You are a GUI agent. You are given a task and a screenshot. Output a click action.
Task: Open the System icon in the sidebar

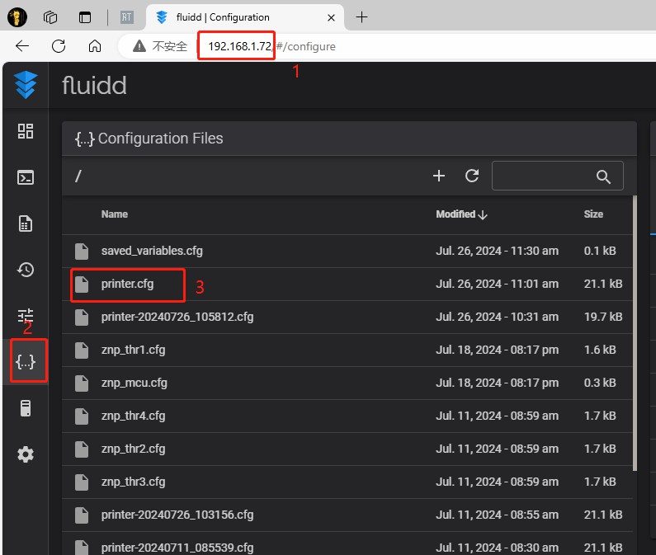[26, 408]
